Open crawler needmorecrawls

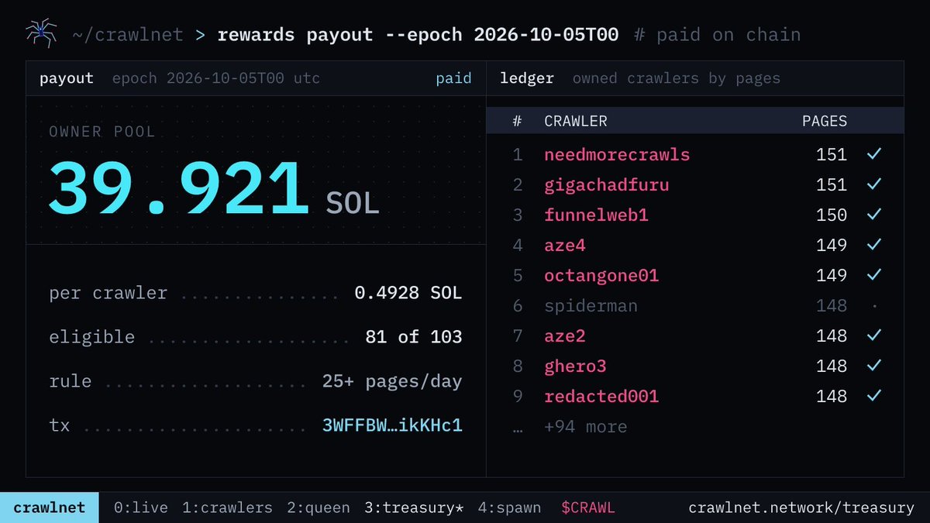coord(617,154)
